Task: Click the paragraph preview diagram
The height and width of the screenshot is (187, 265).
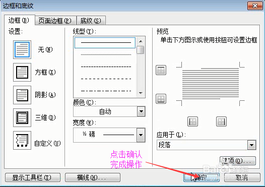Action: coord(211,84)
